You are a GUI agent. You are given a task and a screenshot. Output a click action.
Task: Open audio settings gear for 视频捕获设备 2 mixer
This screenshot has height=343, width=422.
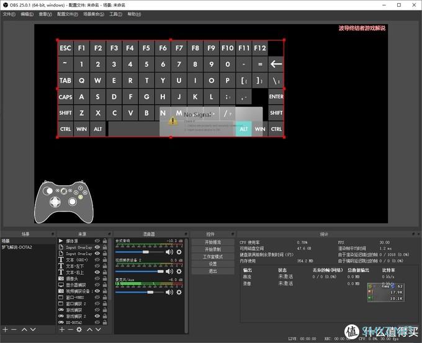click(x=179, y=272)
